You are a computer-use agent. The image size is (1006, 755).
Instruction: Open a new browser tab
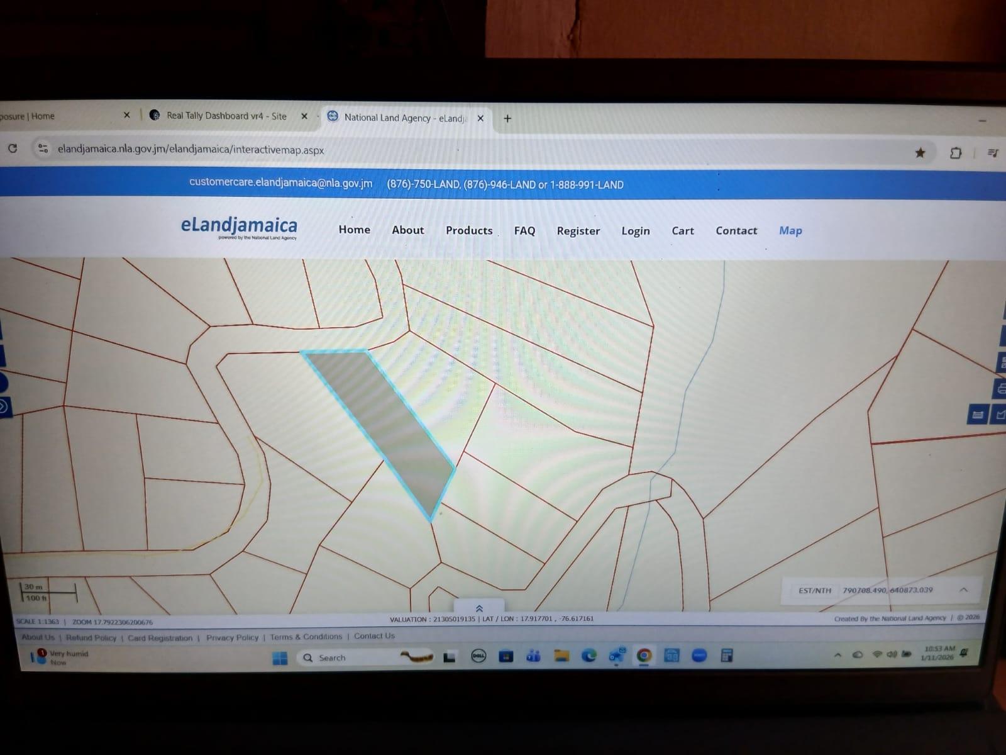click(x=507, y=118)
